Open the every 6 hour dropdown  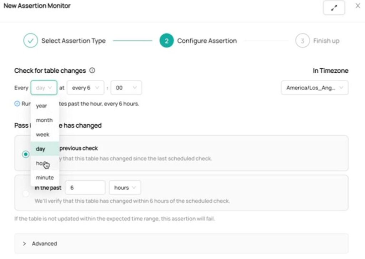tap(85, 88)
